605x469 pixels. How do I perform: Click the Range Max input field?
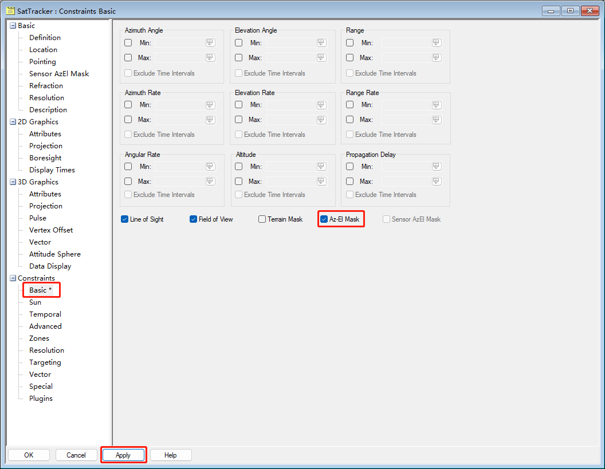[x=406, y=58]
